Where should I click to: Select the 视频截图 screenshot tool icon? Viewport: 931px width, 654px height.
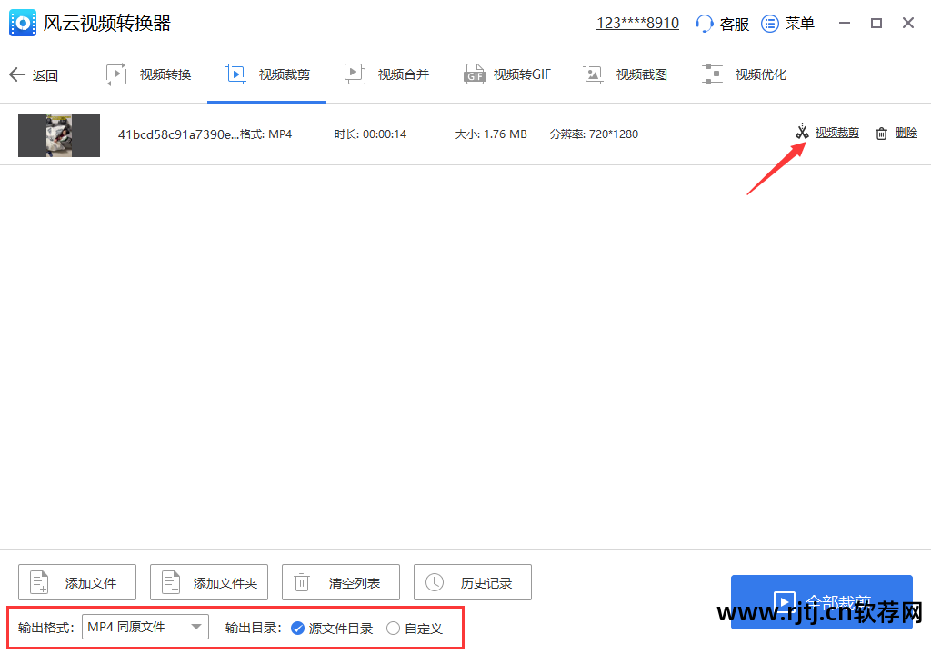(594, 74)
